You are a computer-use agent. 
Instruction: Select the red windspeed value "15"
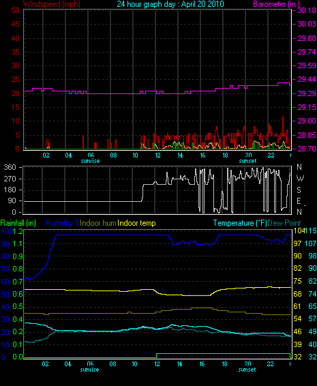tap(15, 107)
